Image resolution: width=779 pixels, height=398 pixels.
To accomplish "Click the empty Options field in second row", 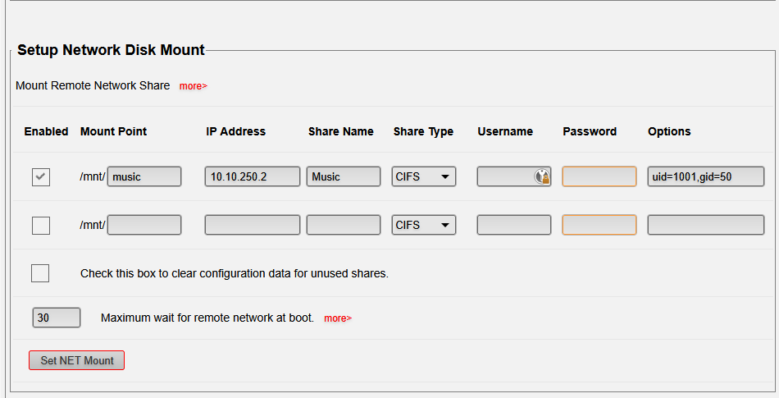I will pos(706,225).
